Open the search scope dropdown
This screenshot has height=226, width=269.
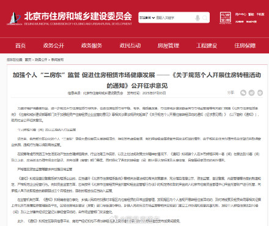tap(147, 18)
